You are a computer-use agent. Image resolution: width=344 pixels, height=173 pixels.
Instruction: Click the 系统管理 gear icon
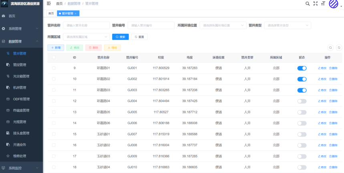pyautogui.click(x=3, y=29)
